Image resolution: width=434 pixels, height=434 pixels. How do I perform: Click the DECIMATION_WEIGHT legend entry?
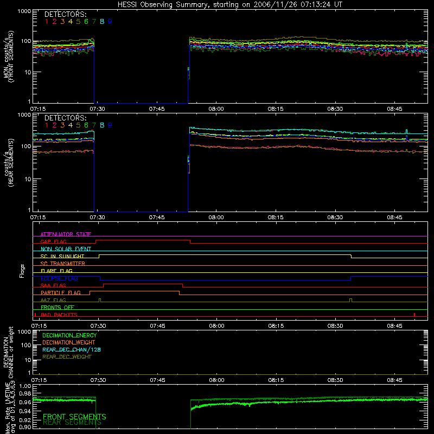69,343
